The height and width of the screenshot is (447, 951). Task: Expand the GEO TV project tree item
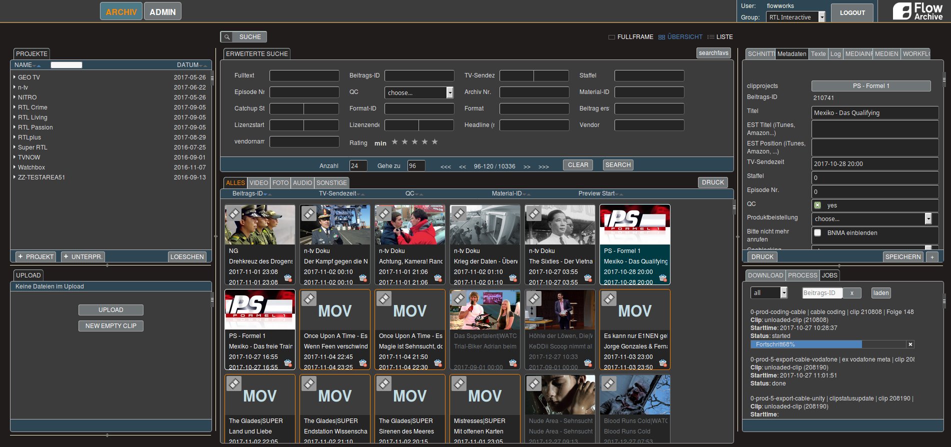pyautogui.click(x=14, y=77)
